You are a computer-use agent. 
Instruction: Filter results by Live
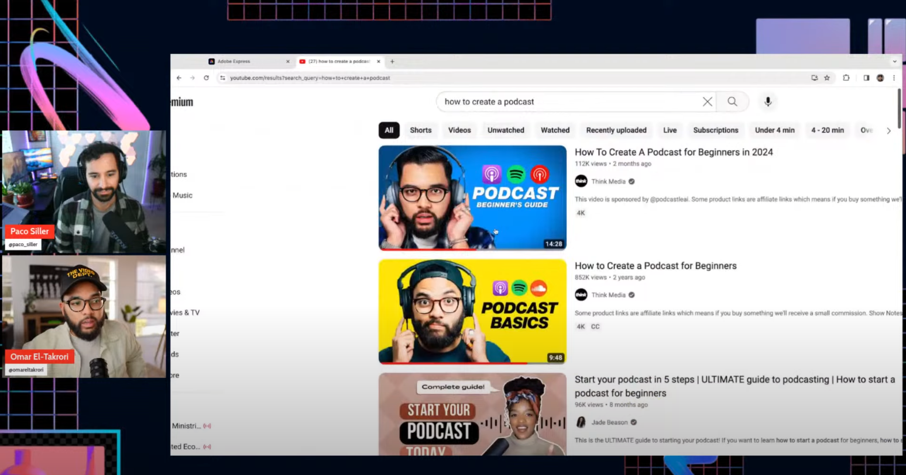click(x=670, y=130)
